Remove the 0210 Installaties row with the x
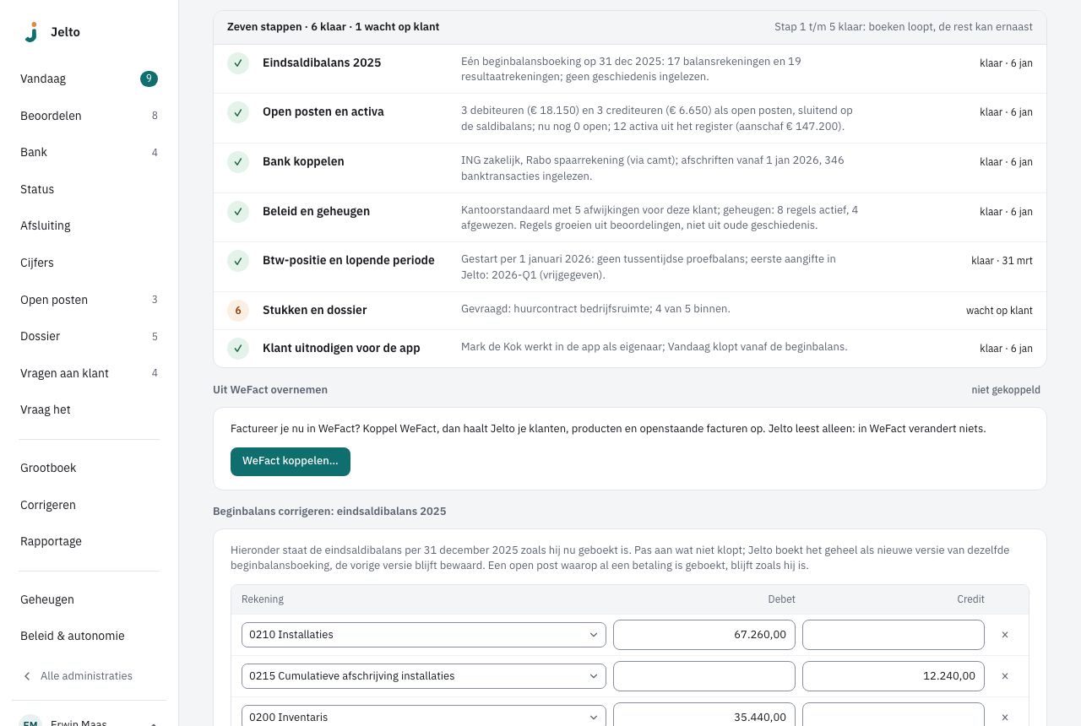Image resolution: width=1081 pixels, height=726 pixels. [1005, 635]
